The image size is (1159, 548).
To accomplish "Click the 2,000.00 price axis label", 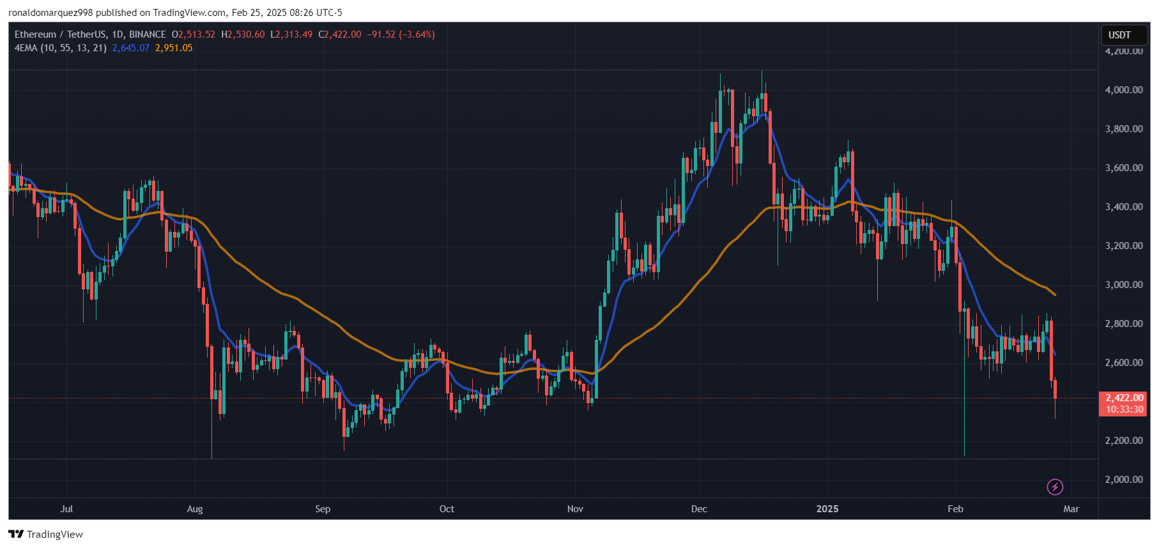I will (x=1124, y=480).
